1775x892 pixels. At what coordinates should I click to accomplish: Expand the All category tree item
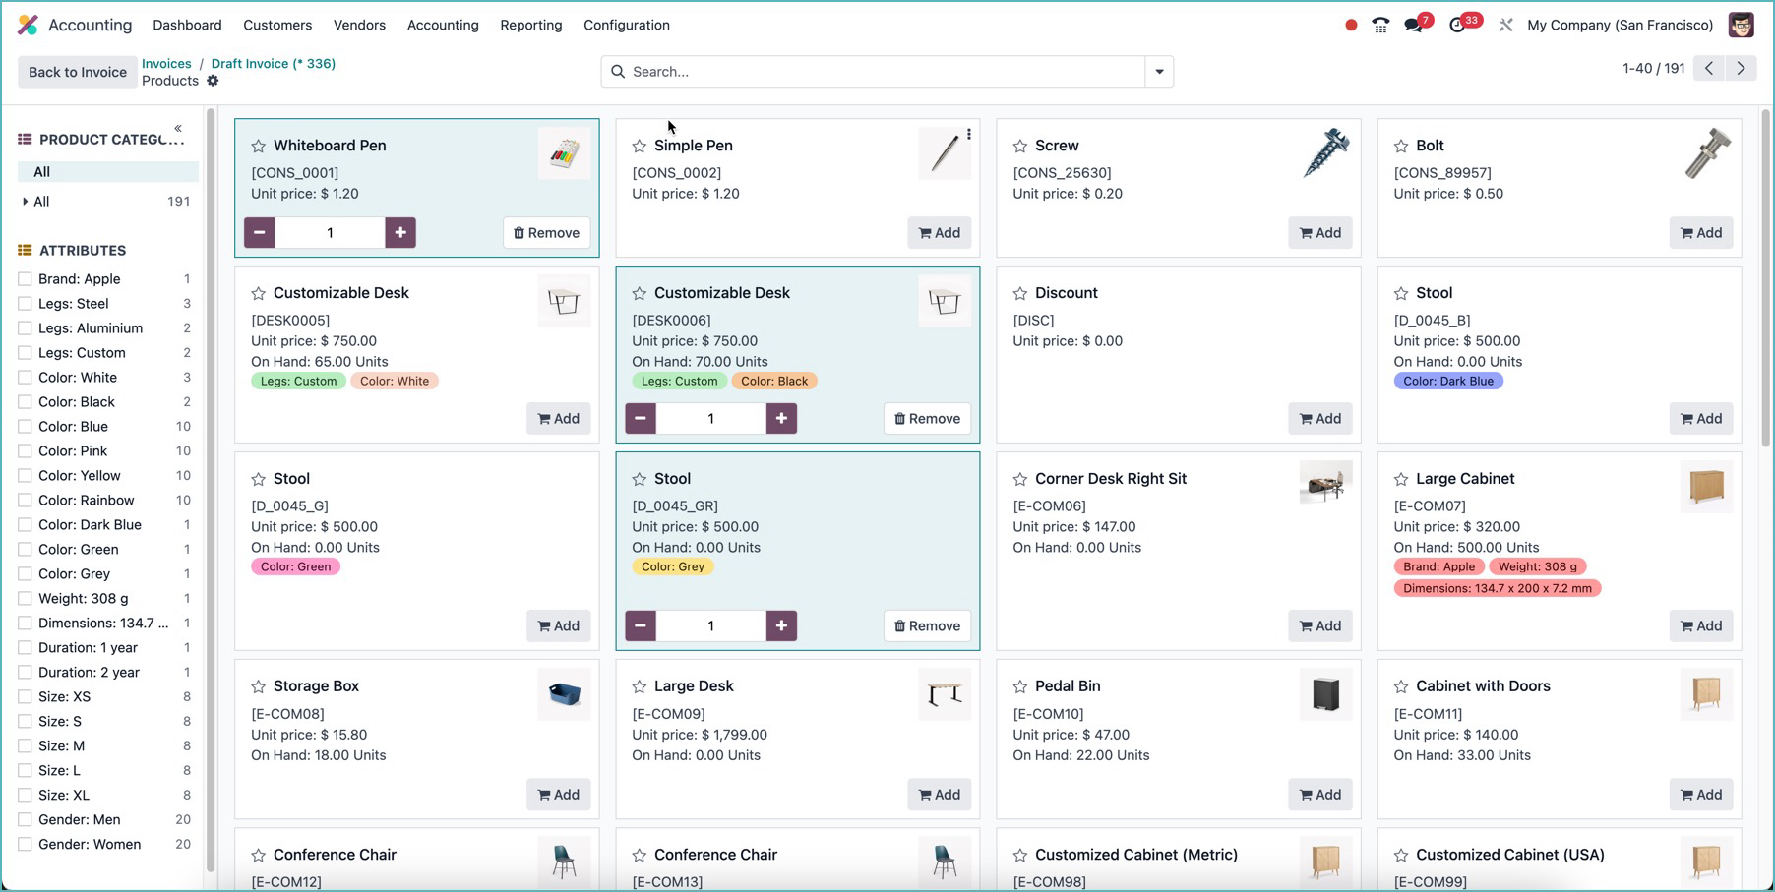pyautogui.click(x=26, y=202)
